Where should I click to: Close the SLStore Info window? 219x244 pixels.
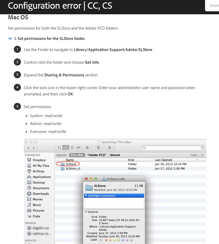click(x=86, y=179)
